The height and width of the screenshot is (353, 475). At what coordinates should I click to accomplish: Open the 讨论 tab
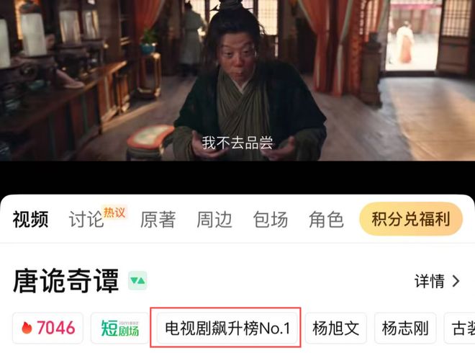tap(86, 219)
